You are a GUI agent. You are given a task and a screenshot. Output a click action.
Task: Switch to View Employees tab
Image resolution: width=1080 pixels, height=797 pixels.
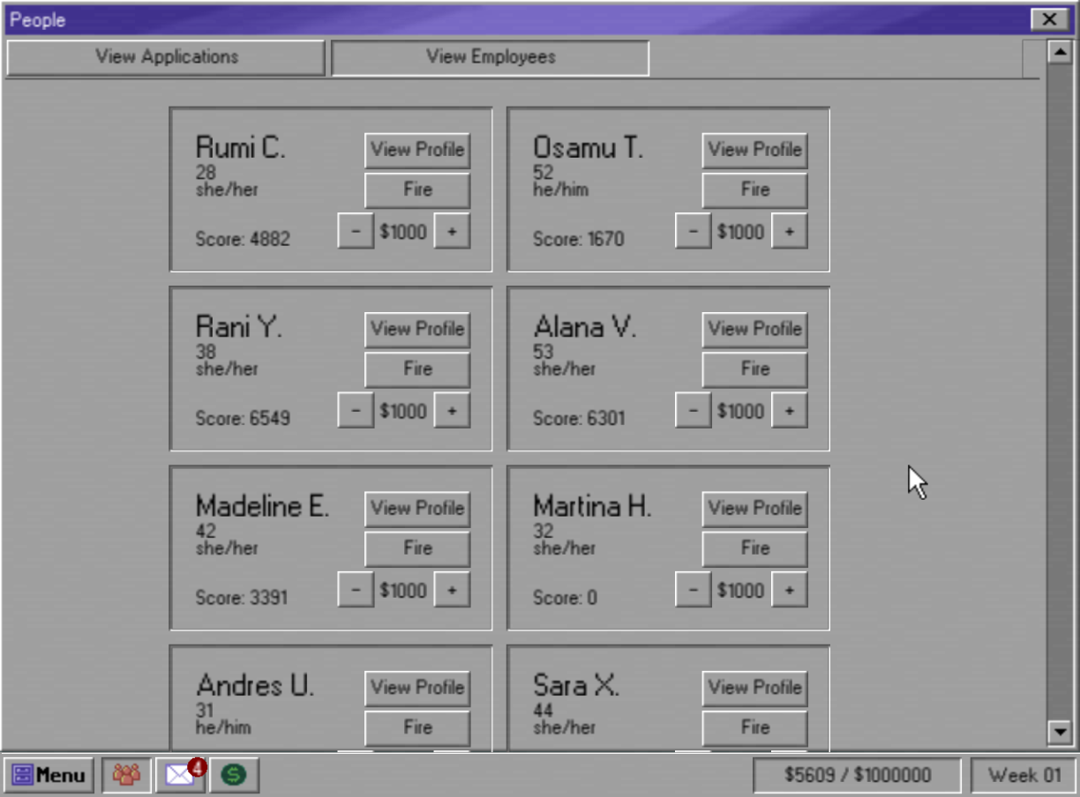coord(491,57)
